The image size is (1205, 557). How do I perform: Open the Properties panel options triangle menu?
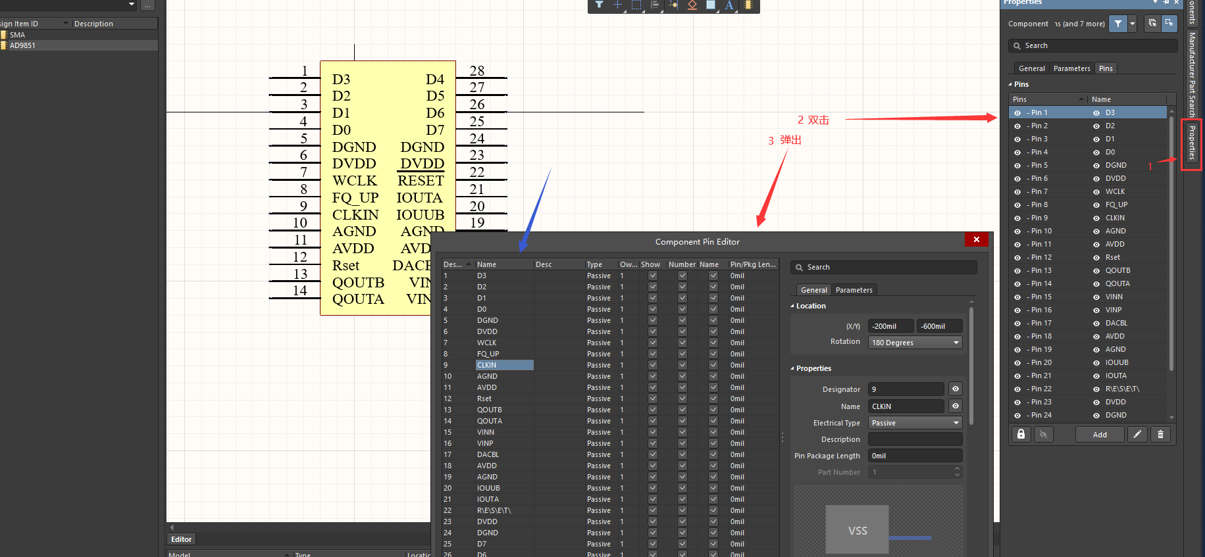[1155, 2]
